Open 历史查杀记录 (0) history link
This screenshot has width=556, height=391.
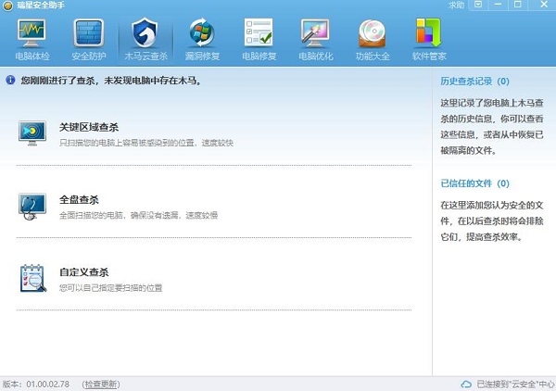(474, 82)
